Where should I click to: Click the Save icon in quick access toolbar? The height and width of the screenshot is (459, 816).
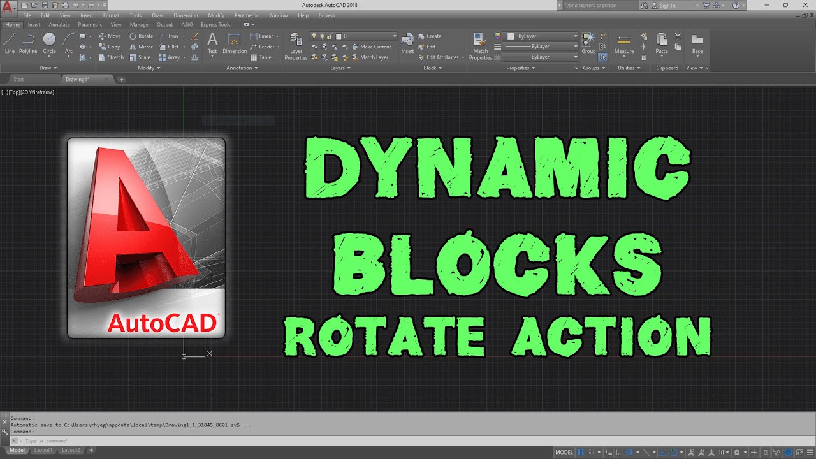pos(45,5)
